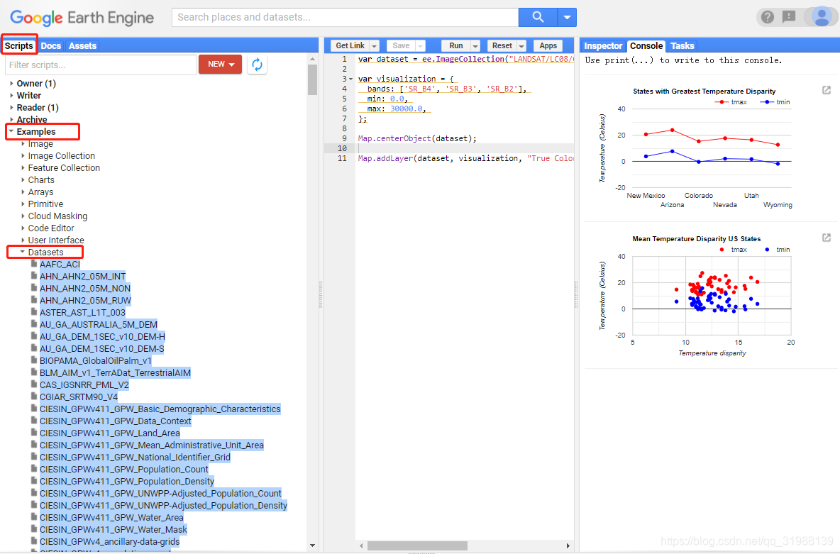Viewport: 840px width, 554px height.
Task: Switch to the Docs tab
Action: 51,45
